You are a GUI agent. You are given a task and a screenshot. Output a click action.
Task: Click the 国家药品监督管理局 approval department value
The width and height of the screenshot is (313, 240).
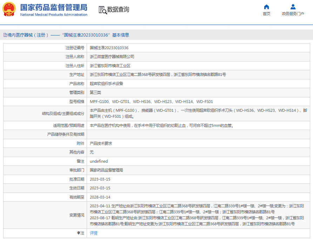pos(106,170)
